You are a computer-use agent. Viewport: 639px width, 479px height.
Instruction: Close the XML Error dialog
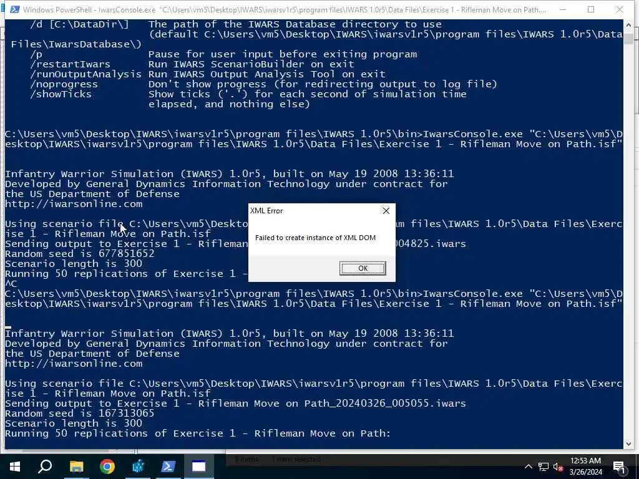click(x=386, y=211)
